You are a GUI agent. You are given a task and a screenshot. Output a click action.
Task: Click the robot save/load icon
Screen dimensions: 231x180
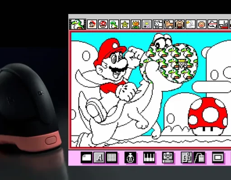[168, 157]
